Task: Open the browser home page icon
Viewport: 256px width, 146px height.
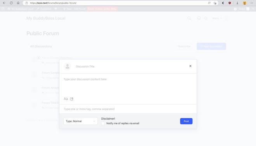Action: (18, 3)
